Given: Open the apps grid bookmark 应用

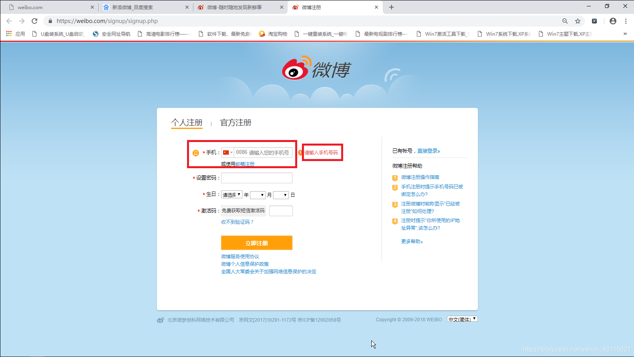Looking at the screenshot, I should [15, 34].
